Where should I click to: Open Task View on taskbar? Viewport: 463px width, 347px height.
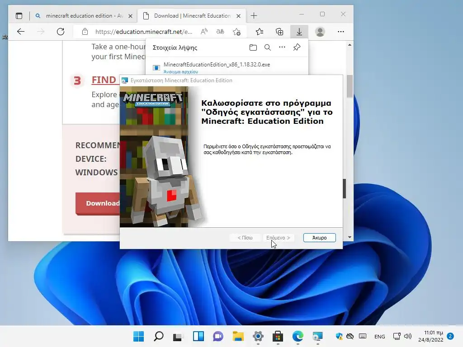pyautogui.click(x=178, y=336)
